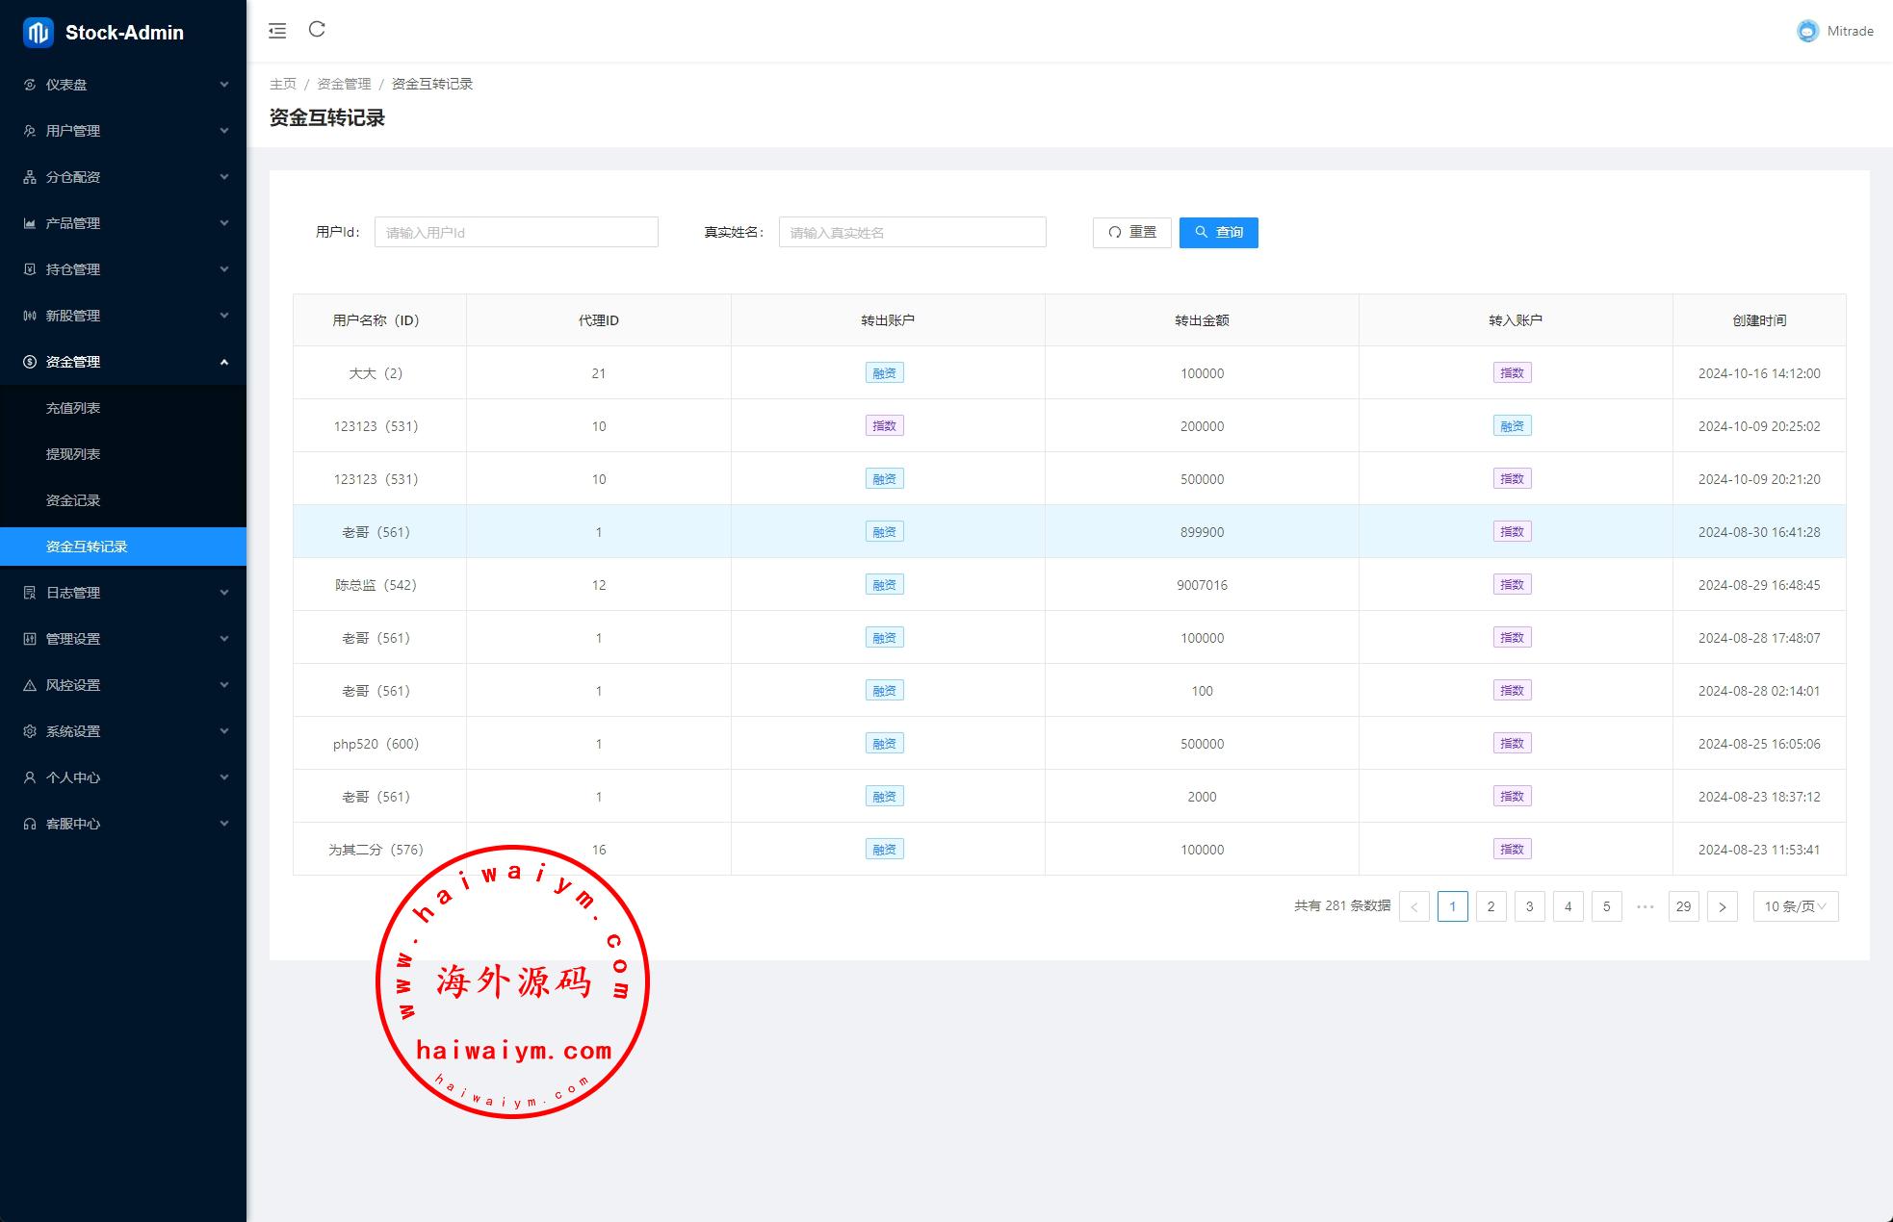Image resolution: width=1893 pixels, height=1222 pixels.
Task: Focus the 用户Id input field
Action: [x=516, y=232]
